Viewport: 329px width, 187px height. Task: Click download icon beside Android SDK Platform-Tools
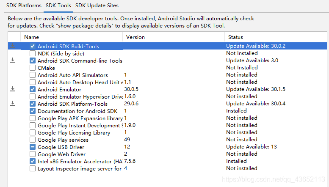point(13,104)
